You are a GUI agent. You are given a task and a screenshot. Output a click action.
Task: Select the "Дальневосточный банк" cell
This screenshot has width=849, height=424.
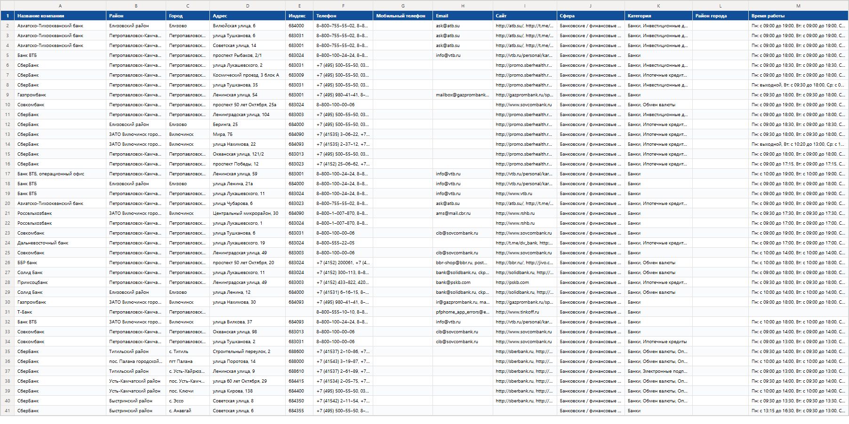60,243
